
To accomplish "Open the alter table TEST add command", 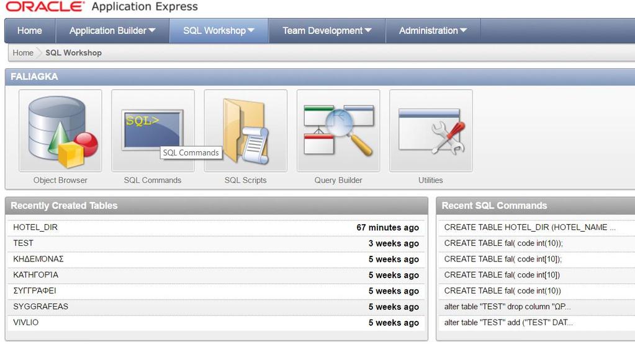I will point(508,322).
